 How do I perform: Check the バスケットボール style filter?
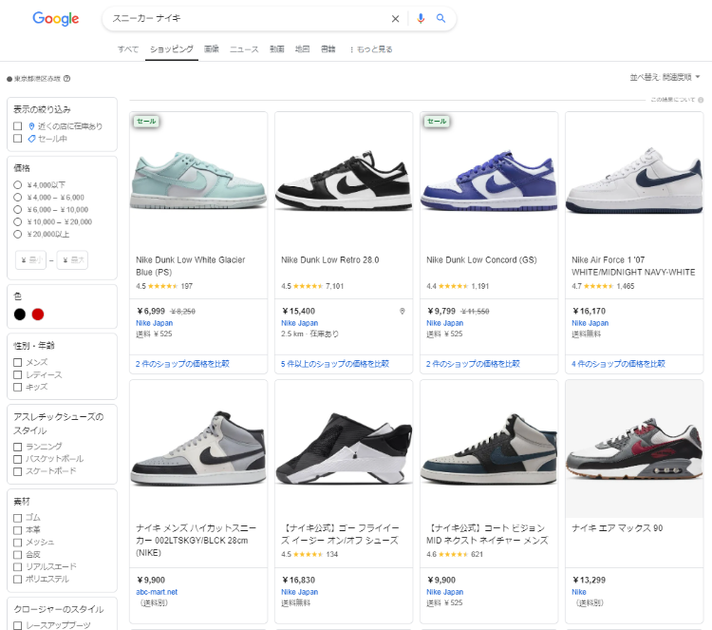point(18,459)
